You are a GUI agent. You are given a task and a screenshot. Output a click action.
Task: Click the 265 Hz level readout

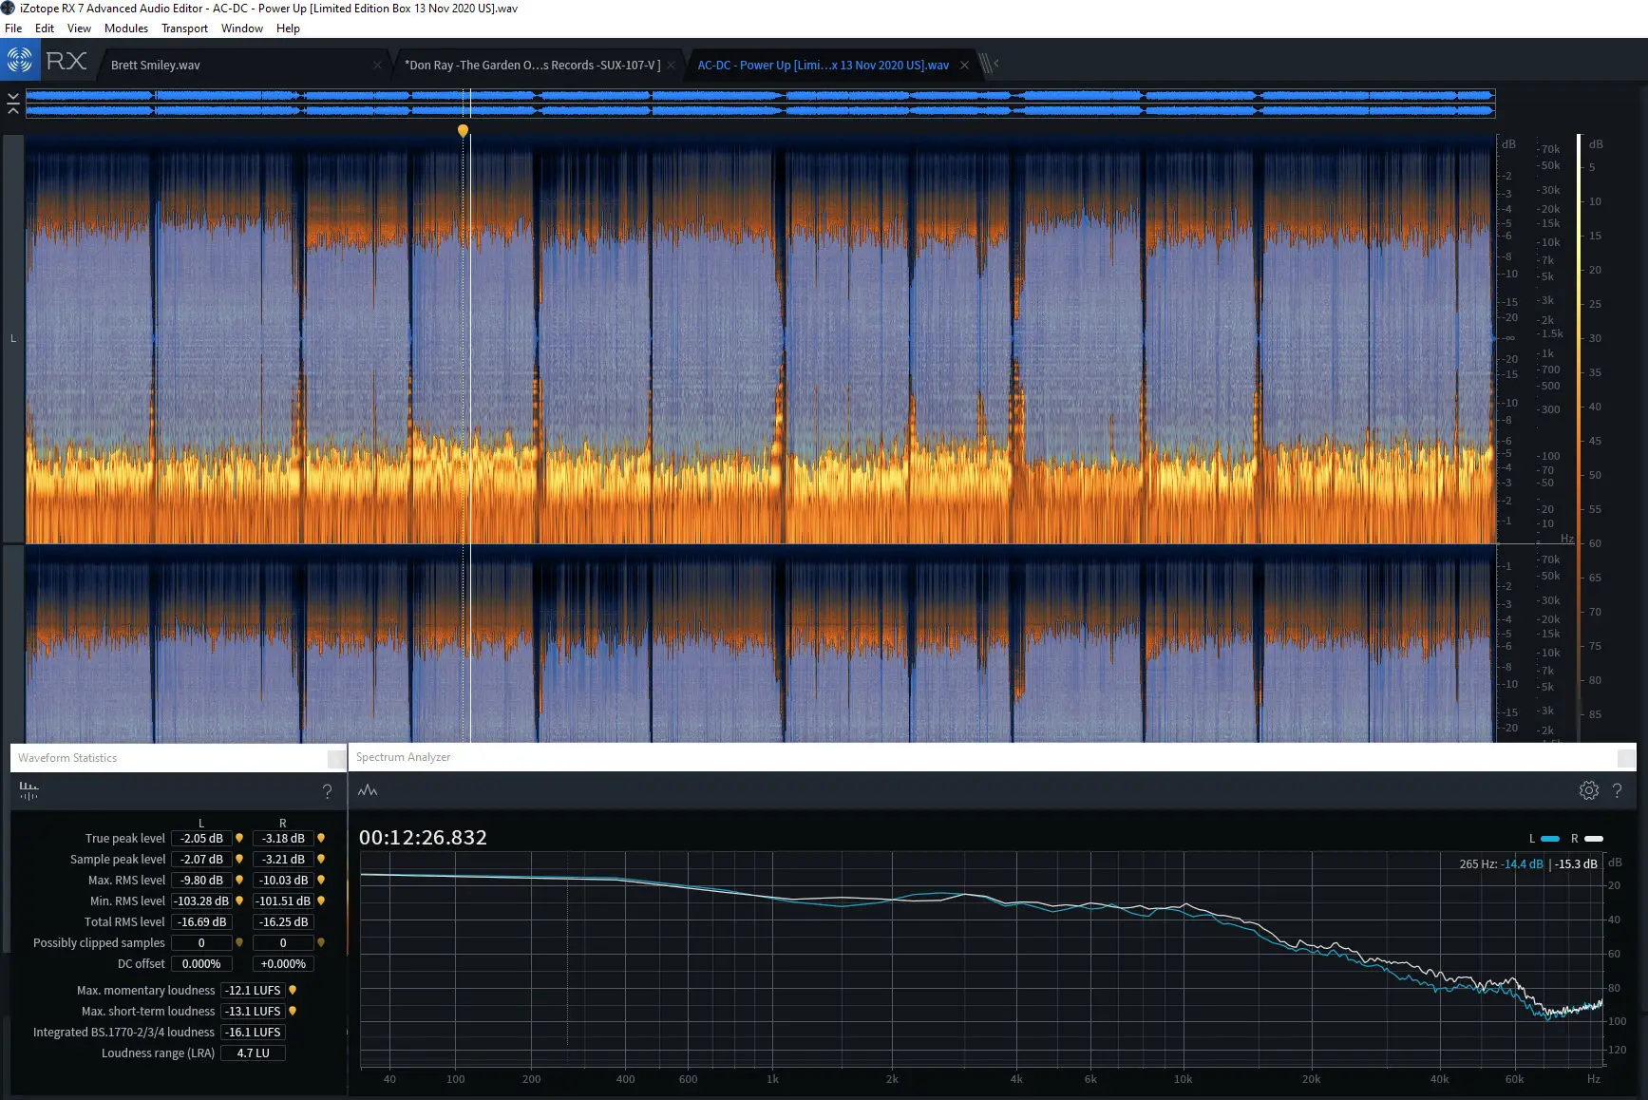pyautogui.click(x=1528, y=863)
